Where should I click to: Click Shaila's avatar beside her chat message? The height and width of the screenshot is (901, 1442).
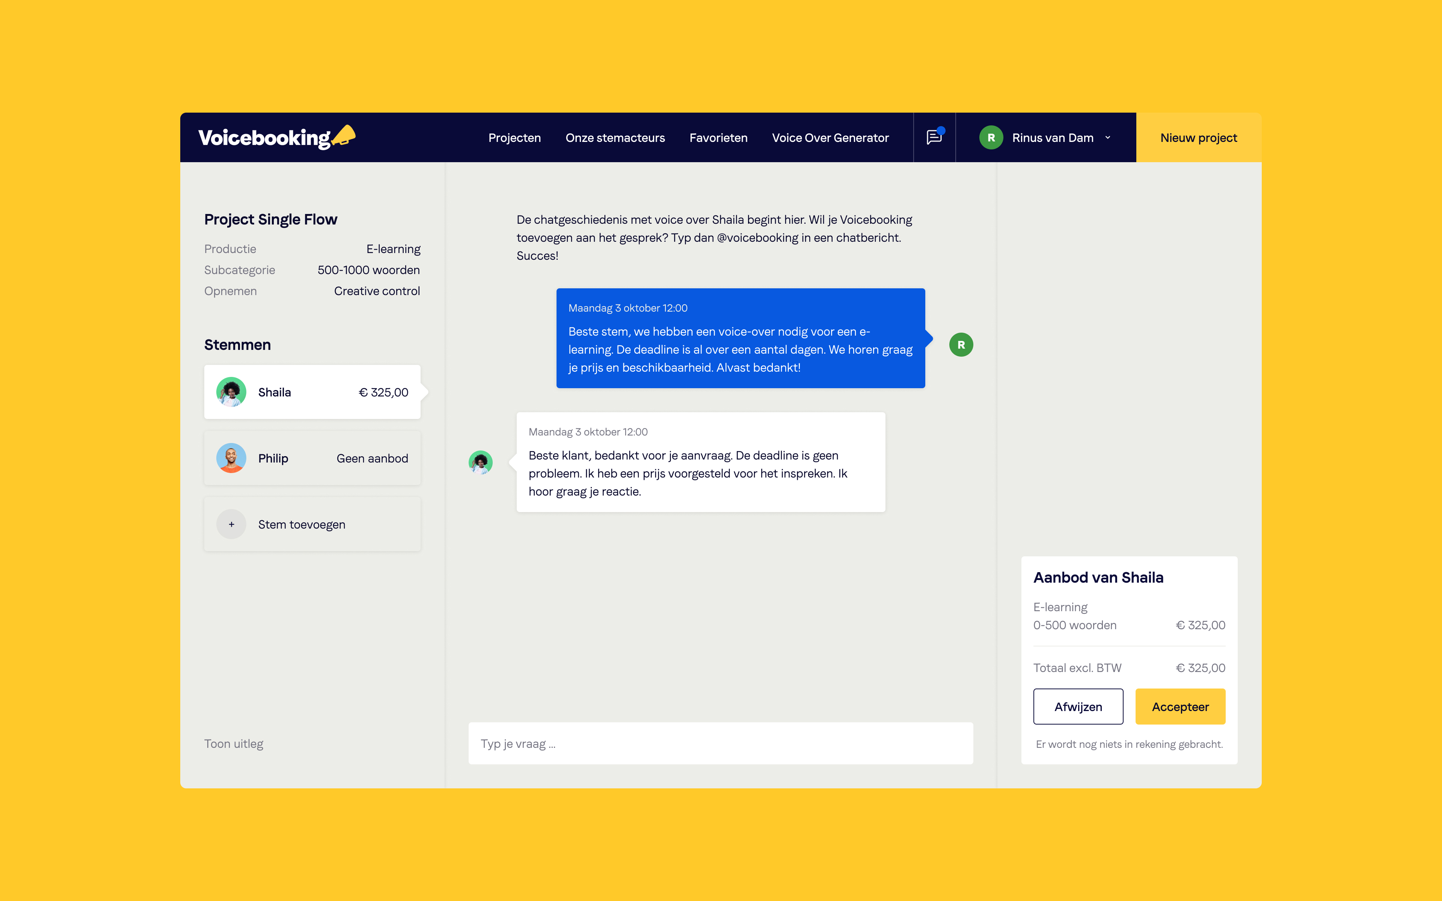point(480,463)
